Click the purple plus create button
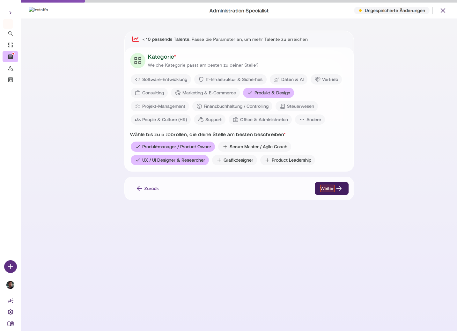 tap(11, 267)
